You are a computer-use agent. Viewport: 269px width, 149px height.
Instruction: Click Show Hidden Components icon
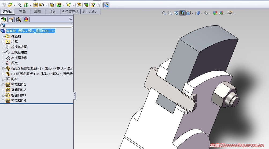[x=52, y=5]
